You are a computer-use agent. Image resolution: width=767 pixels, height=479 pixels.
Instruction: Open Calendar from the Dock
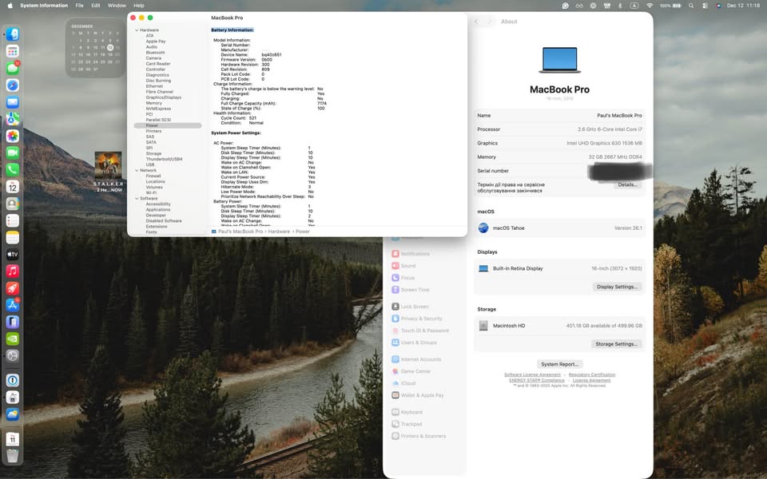click(x=12, y=186)
